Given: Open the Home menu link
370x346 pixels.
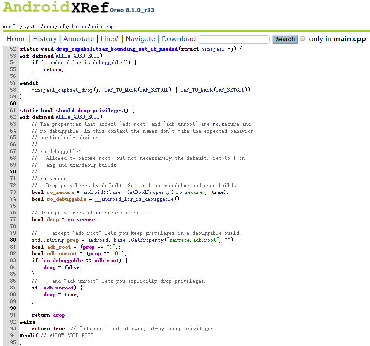Looking at the screenshot, I should tap(17, 39).
